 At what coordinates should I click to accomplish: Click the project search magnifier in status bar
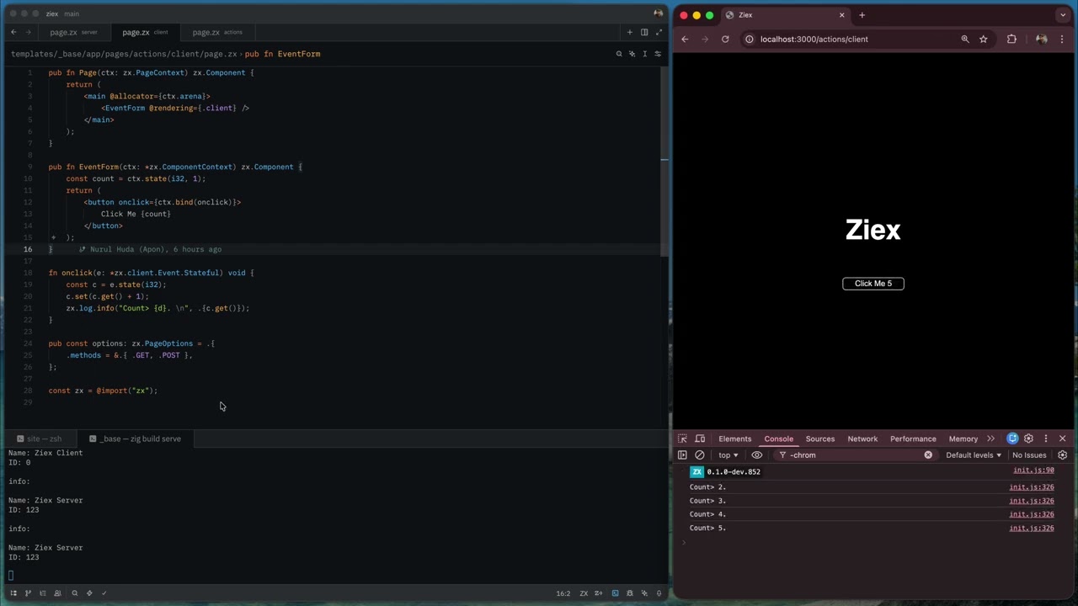[74, 593]
